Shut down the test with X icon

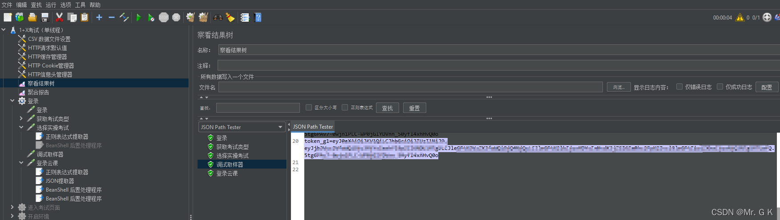pyautogui.click(x=176, y=17)
